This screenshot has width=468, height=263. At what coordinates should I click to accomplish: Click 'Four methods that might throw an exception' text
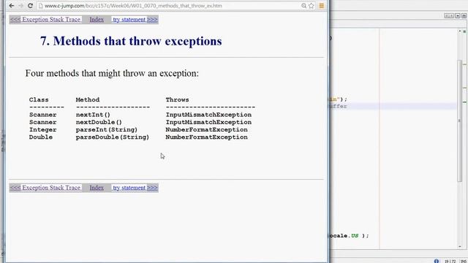click(x=112, y=73)
